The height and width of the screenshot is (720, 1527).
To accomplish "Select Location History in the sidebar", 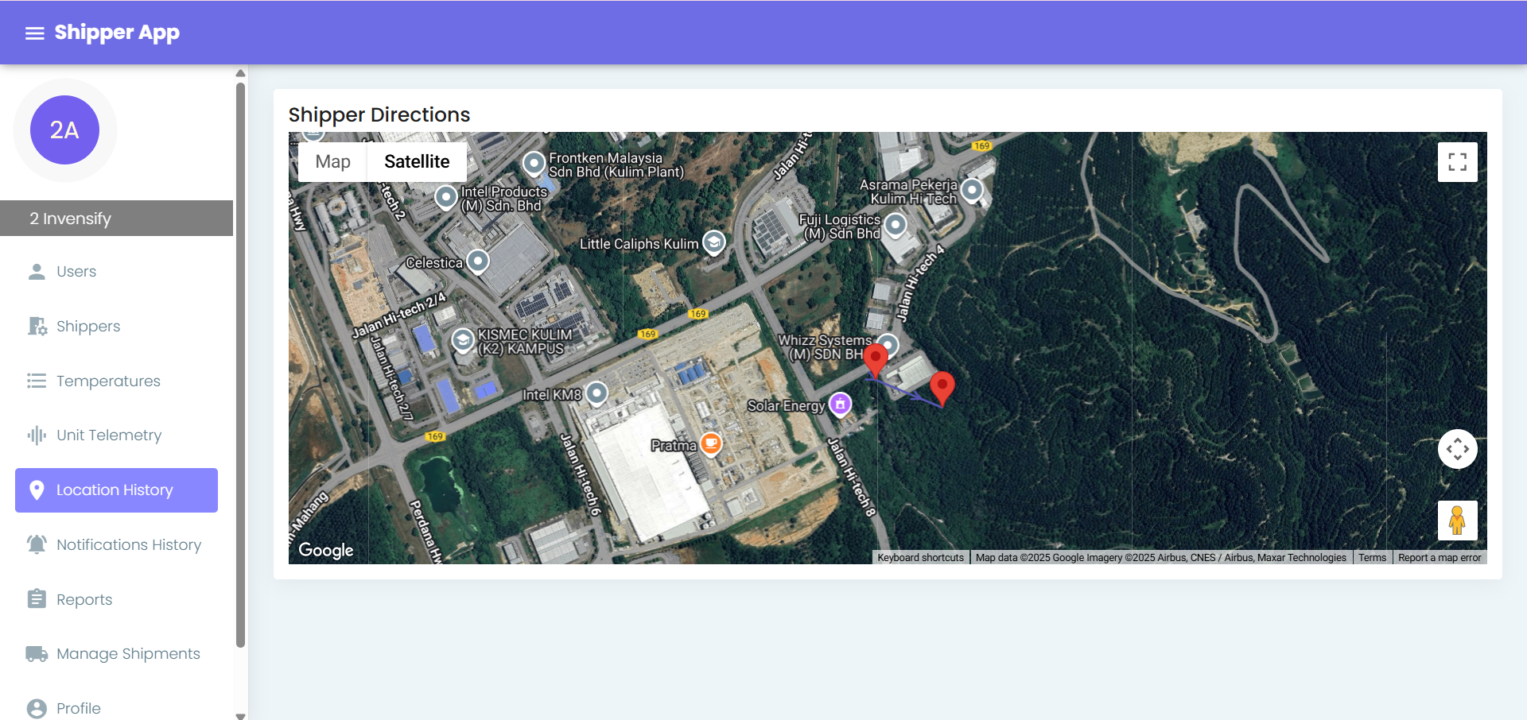I will [116, 490].
